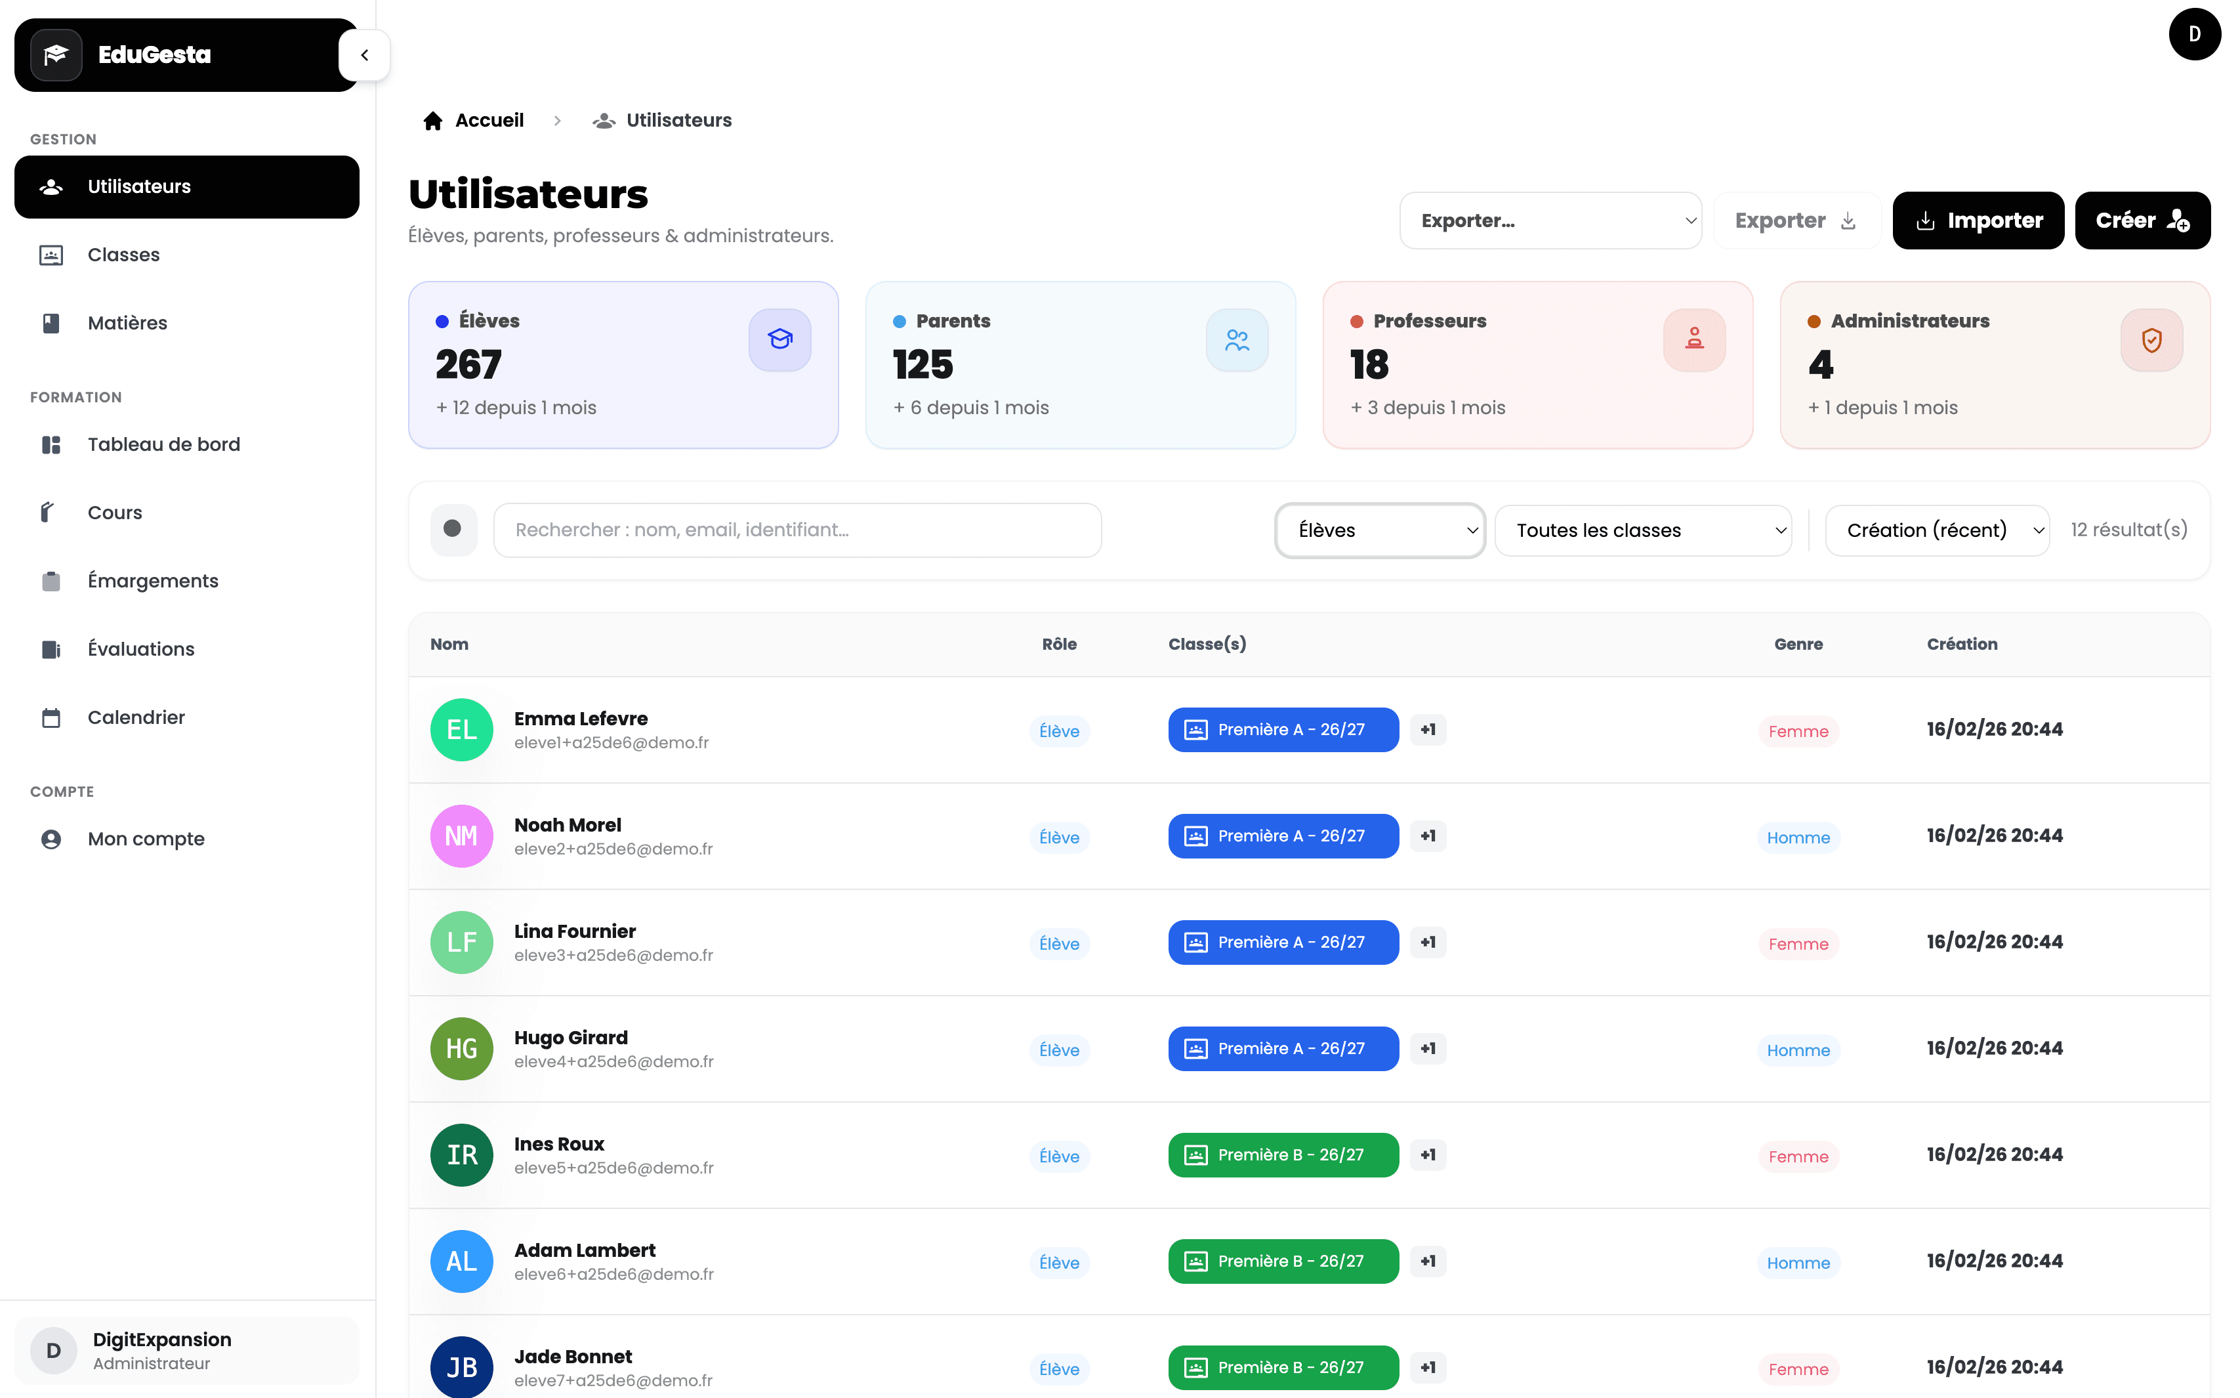The image size is (2240, 1398).
Task: Open Classes in the sidebar menu
Action: pyautogui.click(x=123, y=254)
